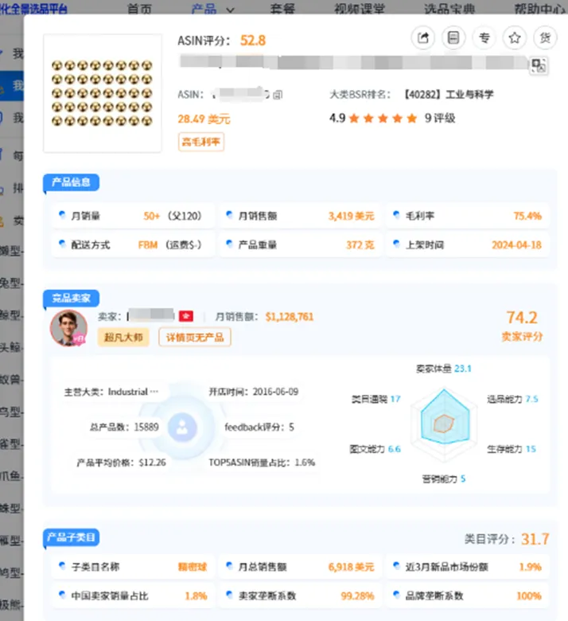Click the 卖家评分 74.2 score
The image size is (568, 621).
pyautogui.click(x=522, y=317)
